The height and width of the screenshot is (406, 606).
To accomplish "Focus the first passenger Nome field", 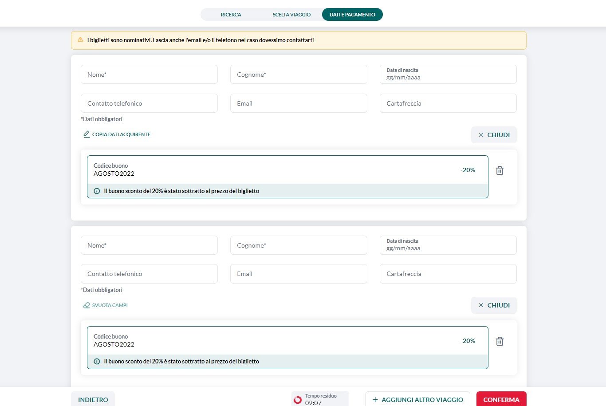I will 149,75.
